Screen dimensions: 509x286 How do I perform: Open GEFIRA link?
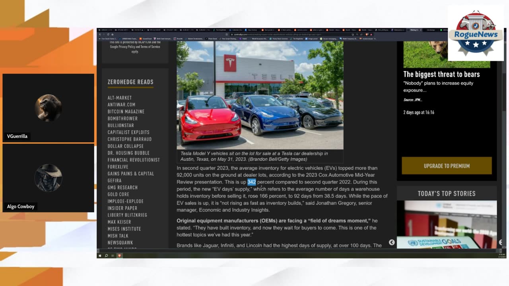pyautogui.click(x=115, y=180)
